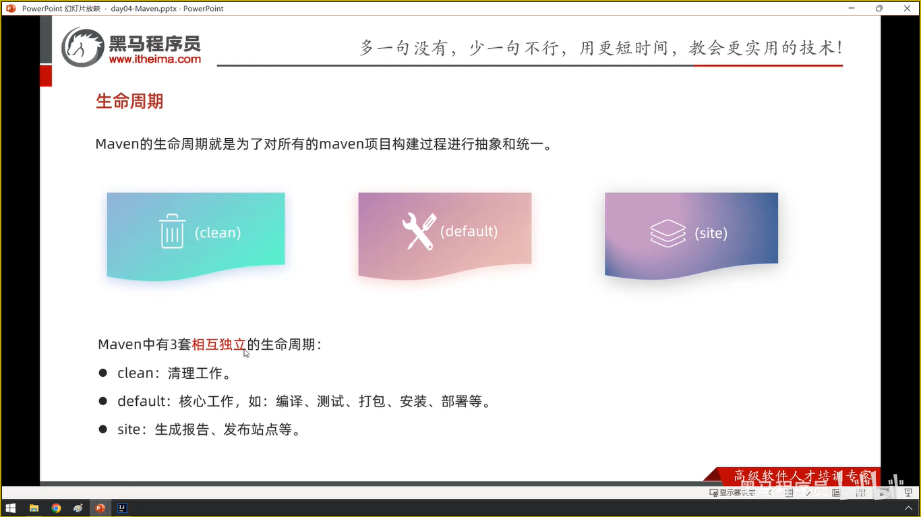Click the (default) label
Image resolution: width=921 pixels, height=517 pixels.
(469, 231)
